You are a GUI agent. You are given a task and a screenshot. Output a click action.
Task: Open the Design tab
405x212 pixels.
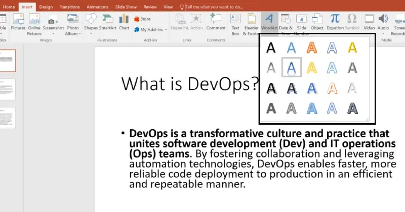(46, 7)
